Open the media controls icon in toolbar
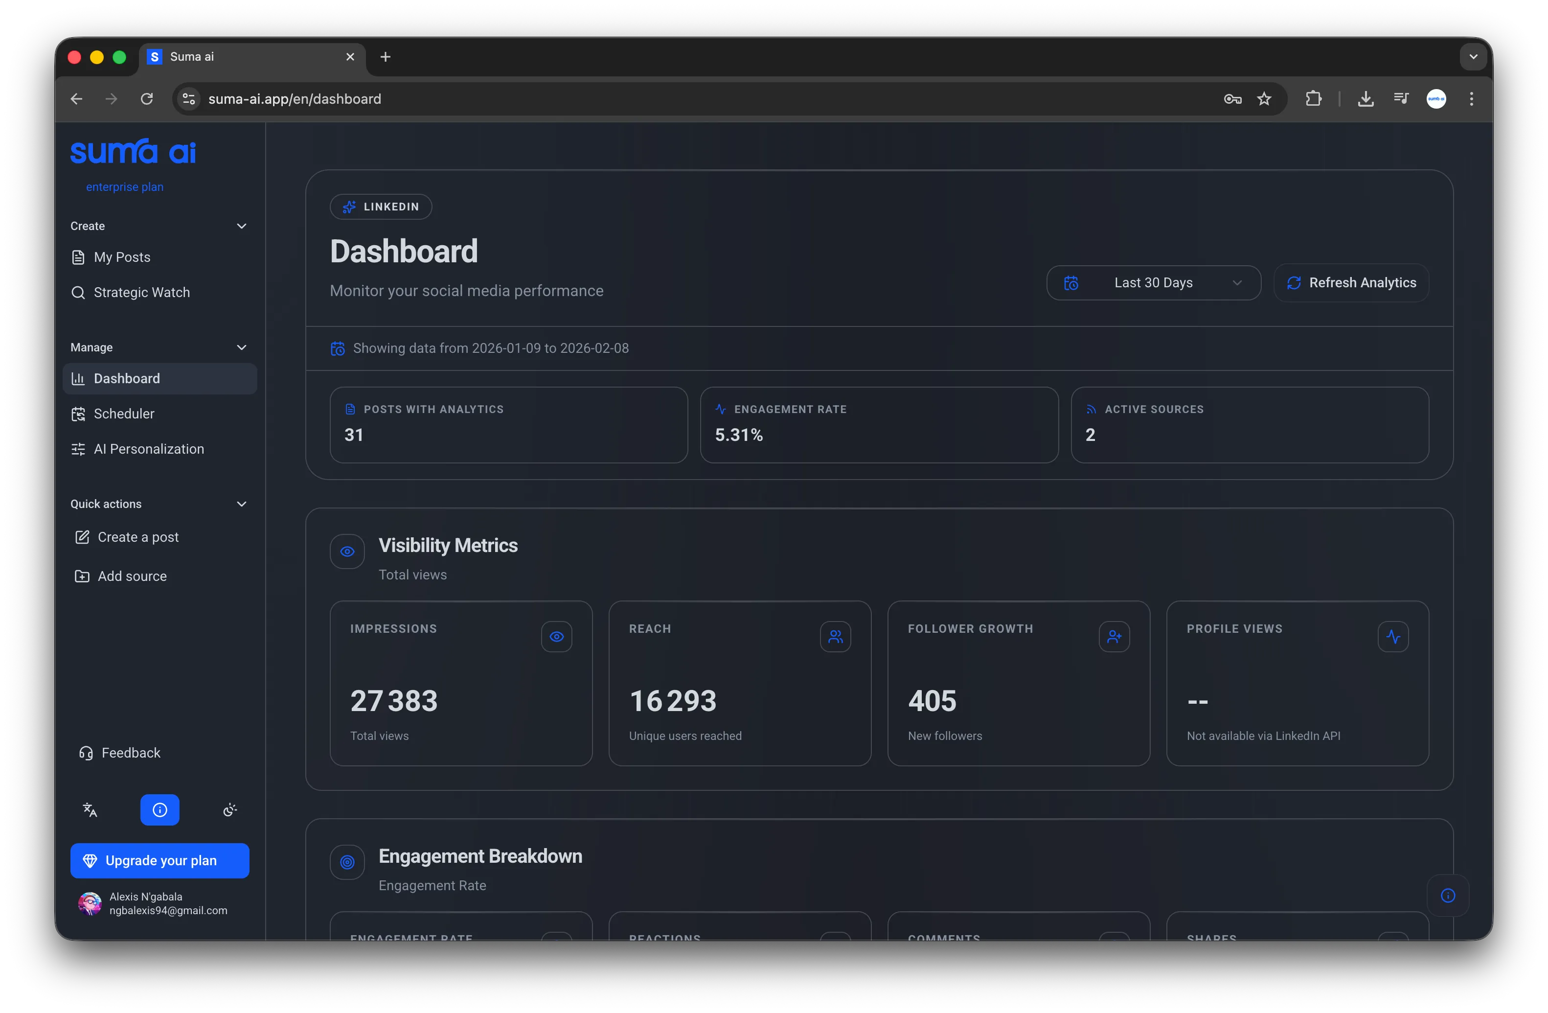Screen dimensions: 1548x1013 (x=1401, y=99)
